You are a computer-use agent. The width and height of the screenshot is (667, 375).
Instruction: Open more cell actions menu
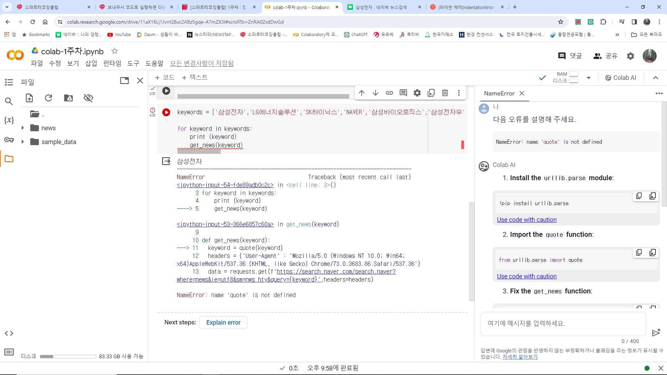click(x=459, y=93)
